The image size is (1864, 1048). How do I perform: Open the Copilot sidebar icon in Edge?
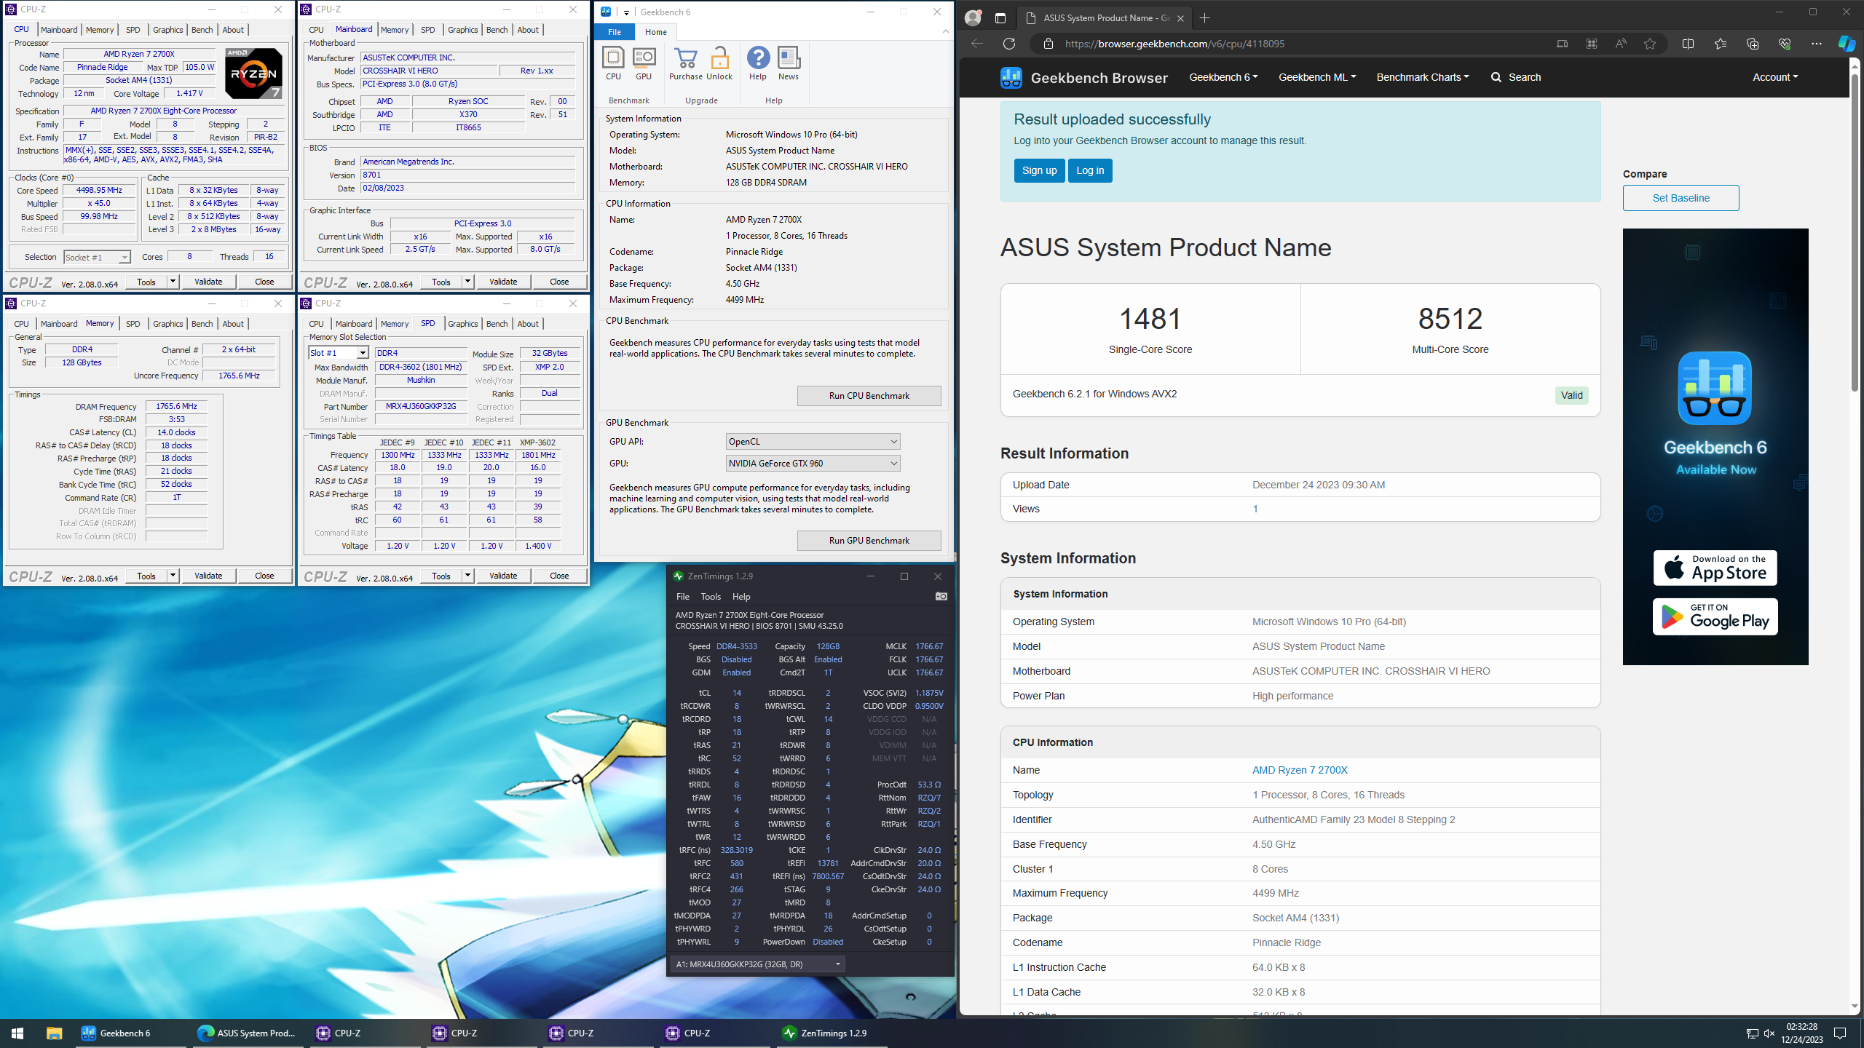[1847, 44]
